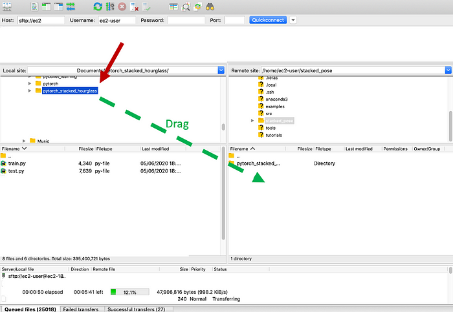This screenshot has height=312, width=453.
Task: Toggle synchronized browsing
Action: point(198,6)
